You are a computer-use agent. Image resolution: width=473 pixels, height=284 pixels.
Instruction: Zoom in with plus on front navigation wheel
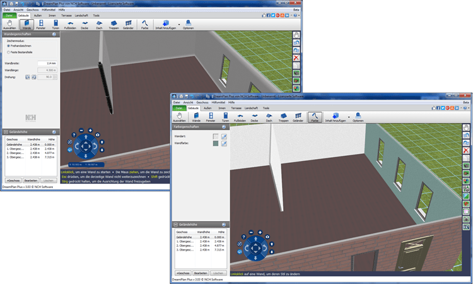point(260,232)
